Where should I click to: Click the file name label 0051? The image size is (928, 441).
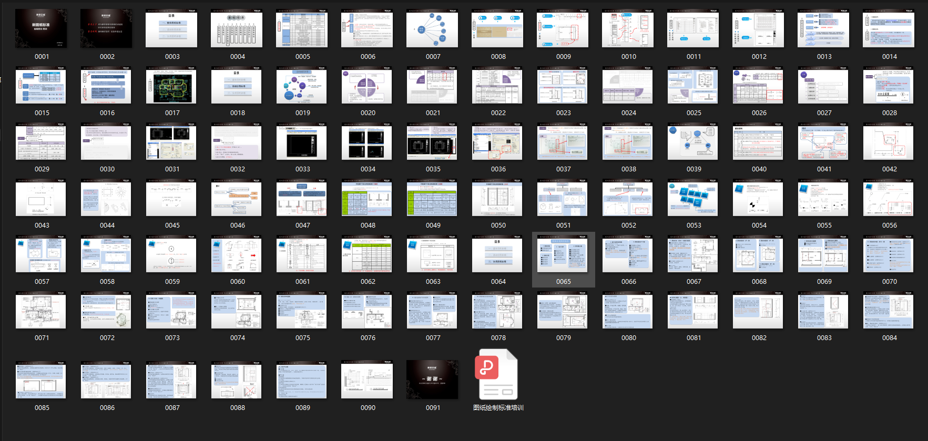(564, 225)
